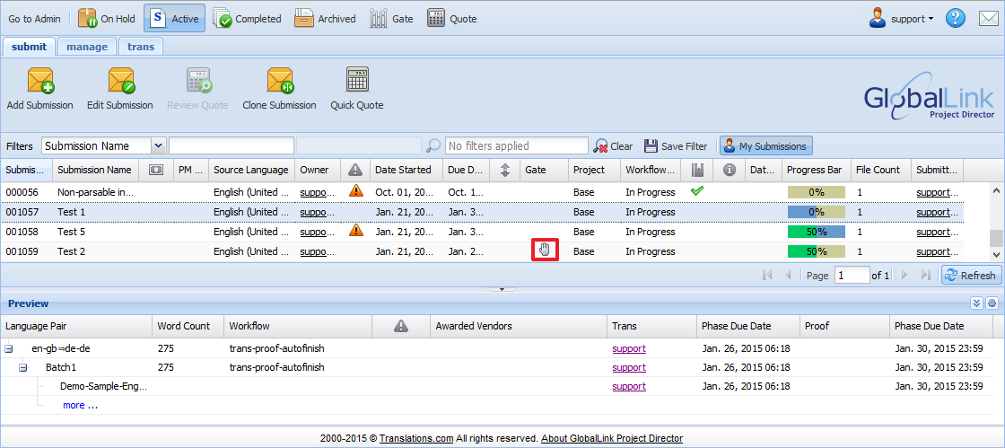The height and width of the screenshot is (448, 1005).
Task: Go to previous page of submissions
Action: pyautogui.click(x=788, y=275)
